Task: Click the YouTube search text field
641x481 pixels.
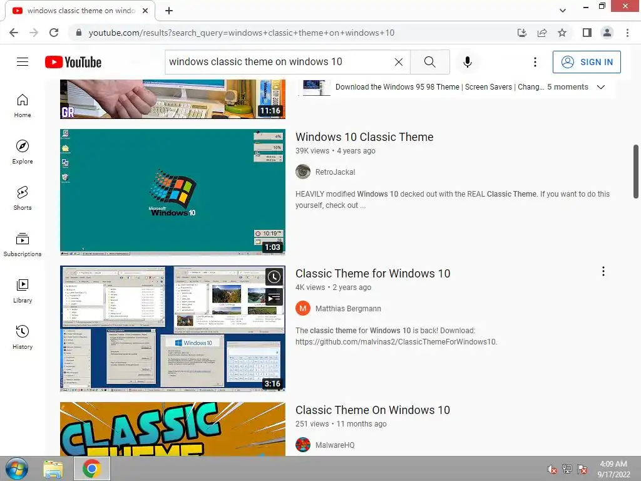Action: pos(280,62)
